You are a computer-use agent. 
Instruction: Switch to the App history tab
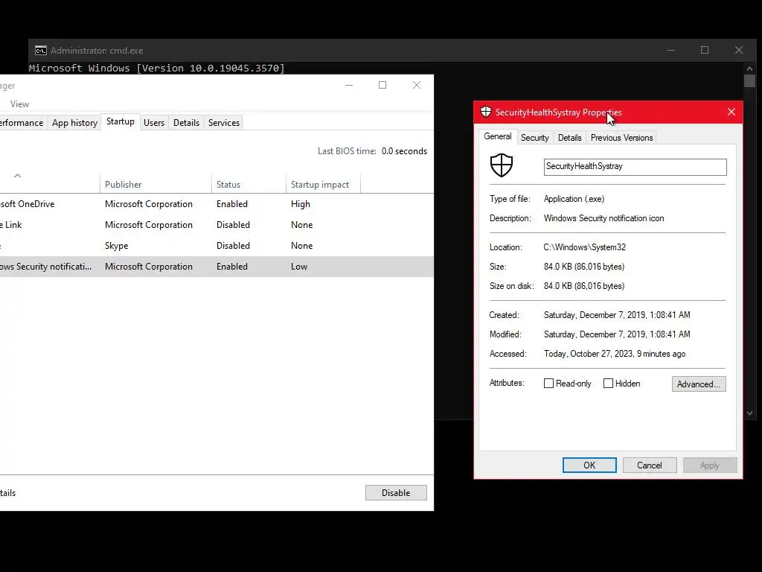coord(74,123)
